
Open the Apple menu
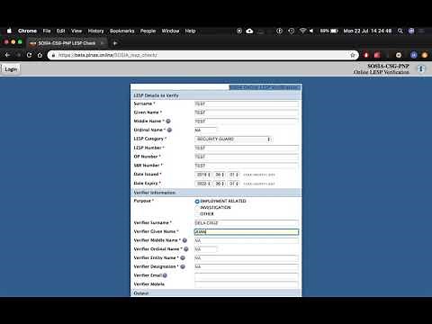(9, 31)
